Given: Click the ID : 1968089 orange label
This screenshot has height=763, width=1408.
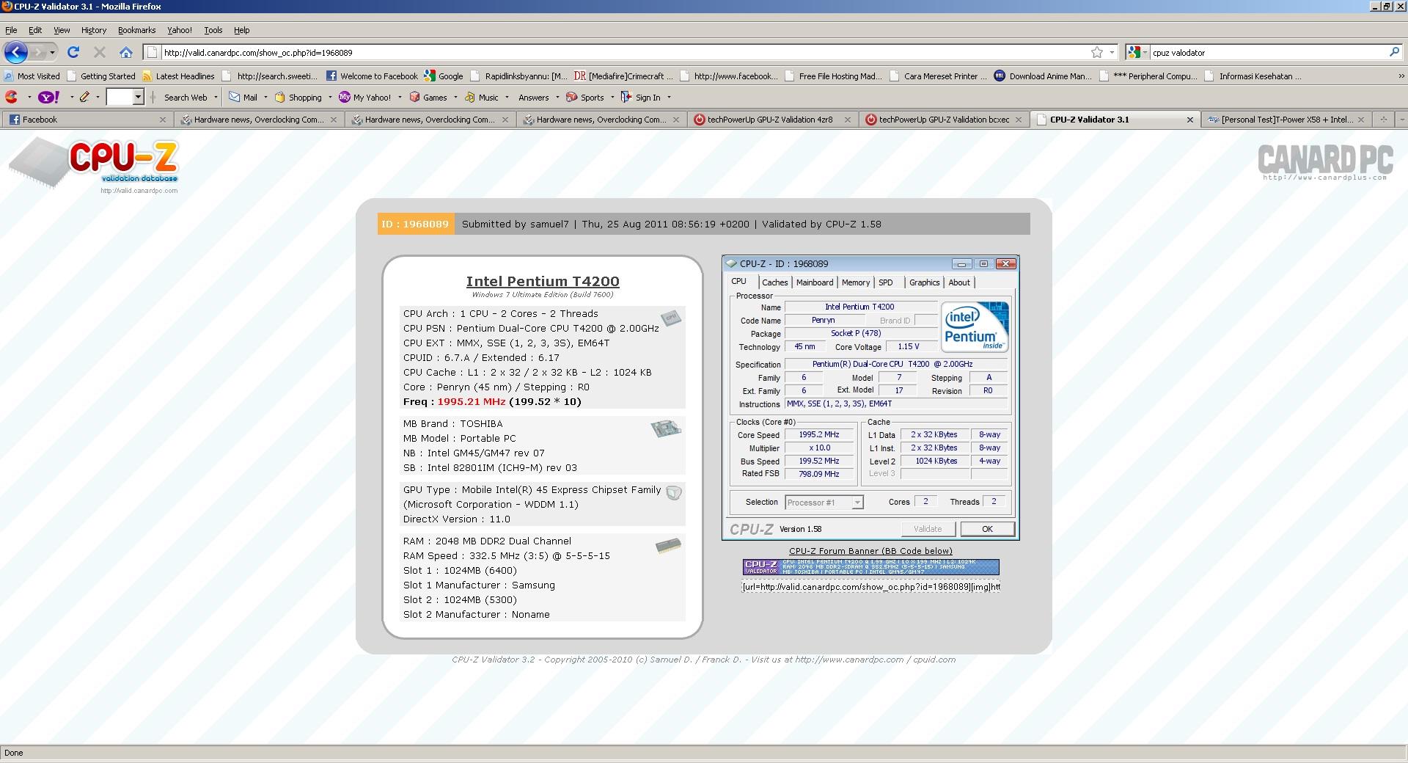Looking at the screenshot, I should click(x=415, y=224).
